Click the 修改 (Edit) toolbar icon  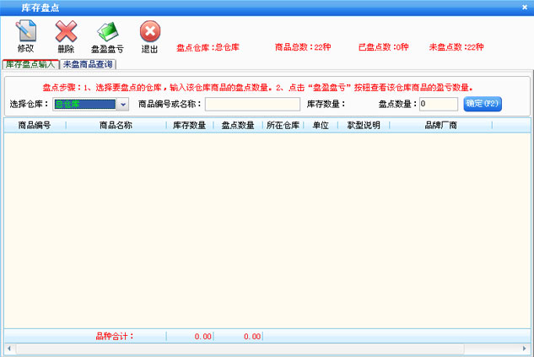pos(25,36)
